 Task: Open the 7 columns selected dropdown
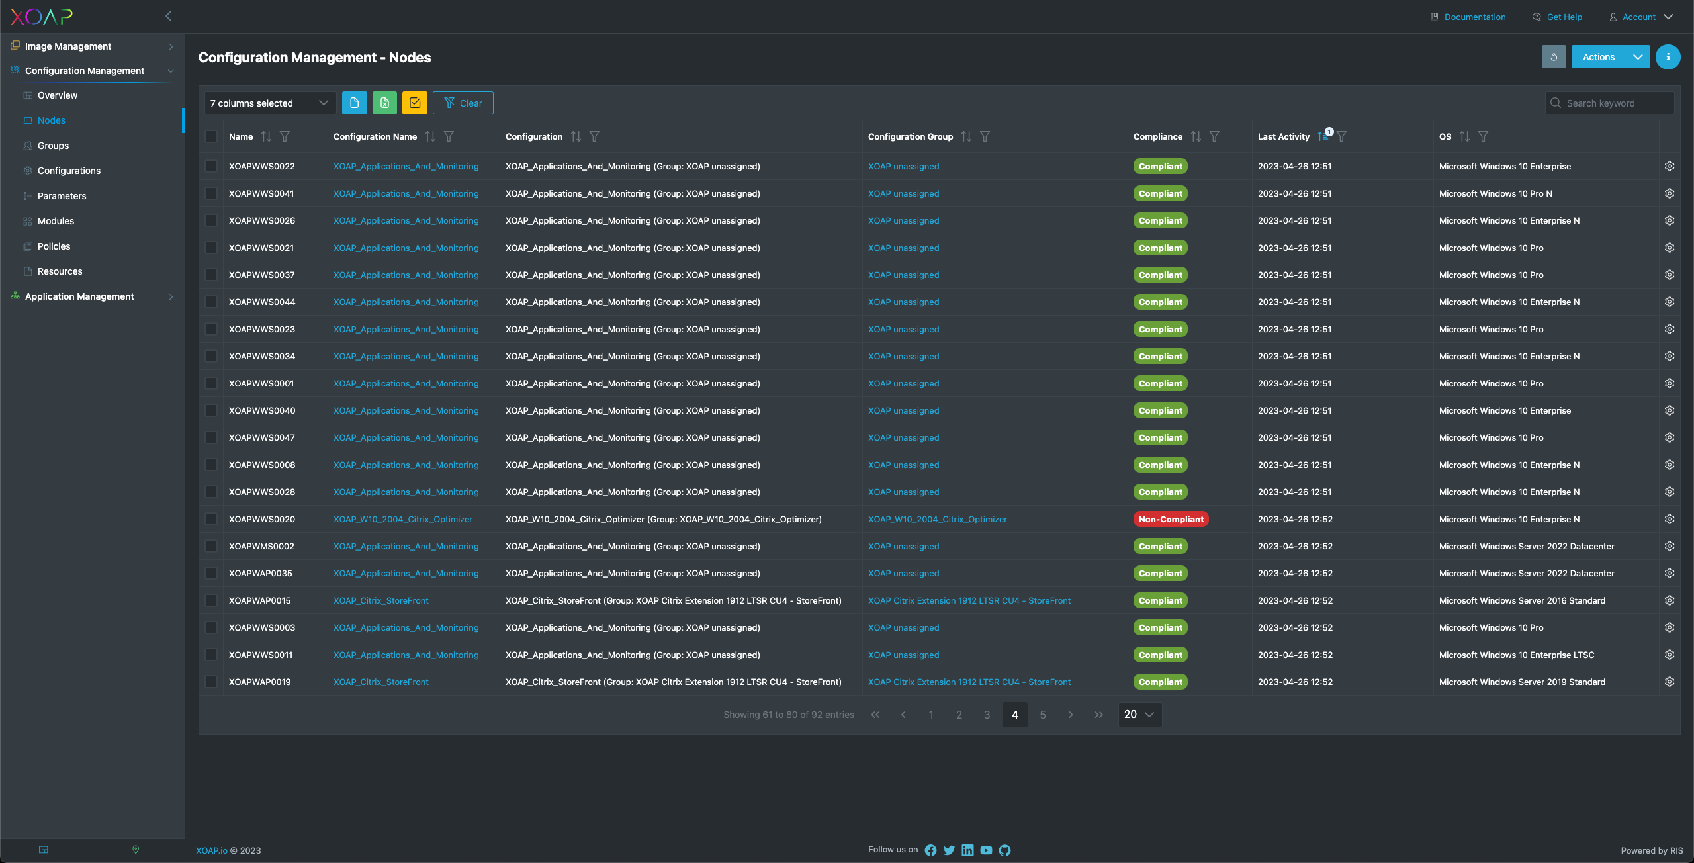270,103
